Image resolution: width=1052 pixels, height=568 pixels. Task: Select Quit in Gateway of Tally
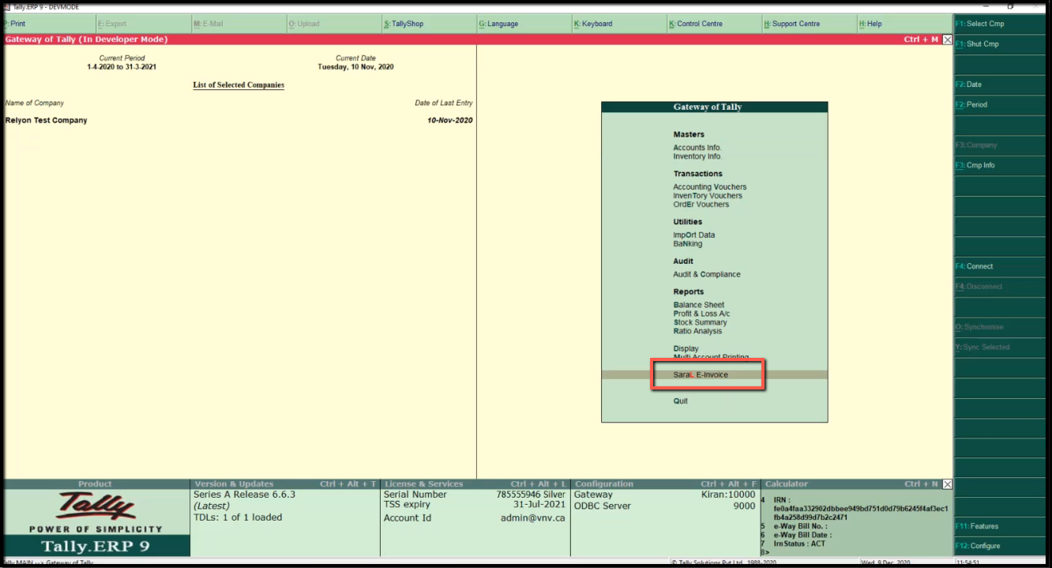coord(680,401)
